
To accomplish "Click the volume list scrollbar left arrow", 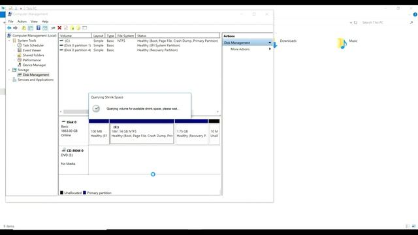I will [x=61, y=112].
